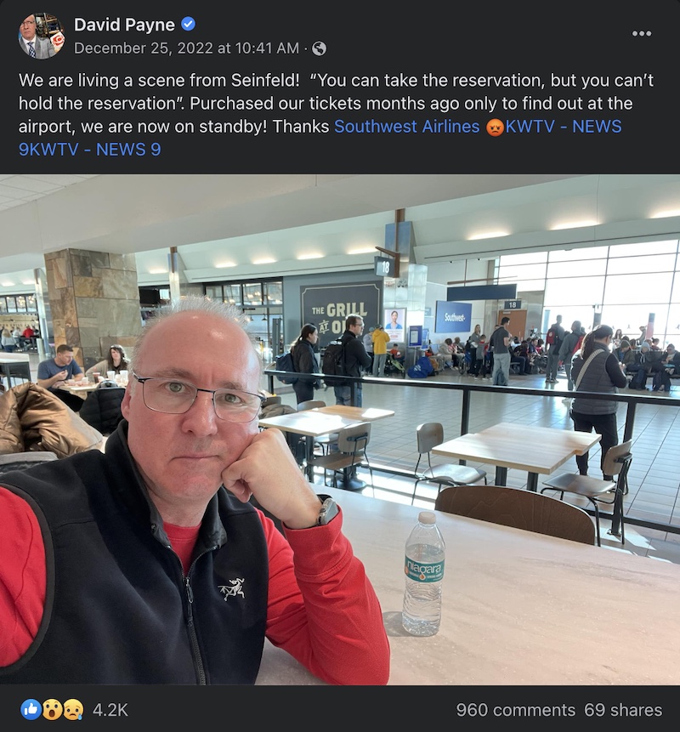Click the Sad reaction emoji icon
The width and height of the screenshot is (680, 732).
coord(73,710)
